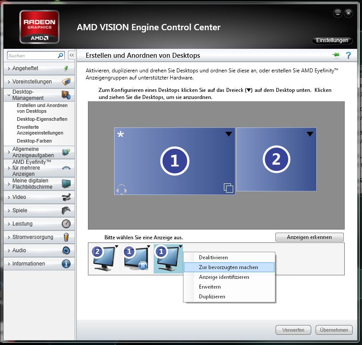The width and height of the screenshot is (362, 345).
Task: Collapse sidebar with the double-arrow button
Action: coord(72,55)
